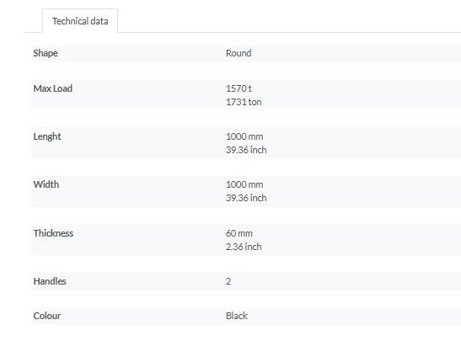Click the Thickness row label
The image size is (461, 357).
[x=53, y=233]
